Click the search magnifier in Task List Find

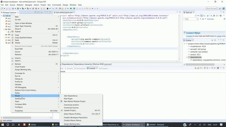[197, 19]
